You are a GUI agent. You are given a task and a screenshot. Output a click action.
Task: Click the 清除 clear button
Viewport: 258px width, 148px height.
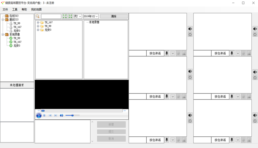tap(114, 16)
